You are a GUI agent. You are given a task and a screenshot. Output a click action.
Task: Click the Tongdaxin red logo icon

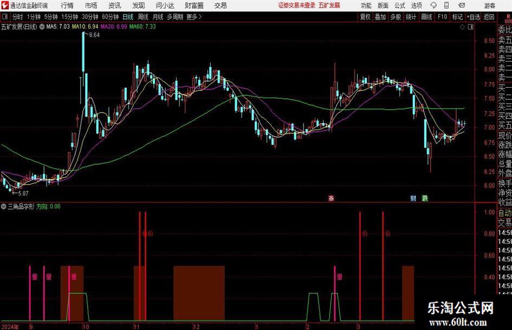tap(5, 5)
